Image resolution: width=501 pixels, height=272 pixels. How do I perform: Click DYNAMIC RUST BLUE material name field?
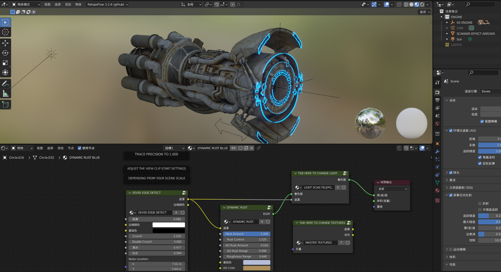point(213,148)
